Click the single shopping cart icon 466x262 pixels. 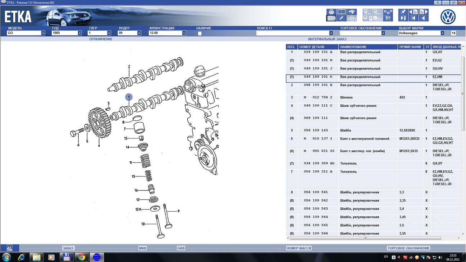tap(388, 18)
